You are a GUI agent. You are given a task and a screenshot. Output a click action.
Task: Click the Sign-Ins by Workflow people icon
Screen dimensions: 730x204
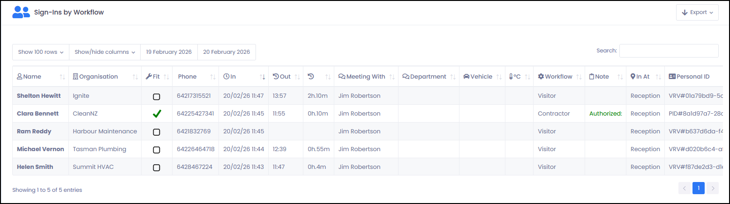tap(21, 13)
